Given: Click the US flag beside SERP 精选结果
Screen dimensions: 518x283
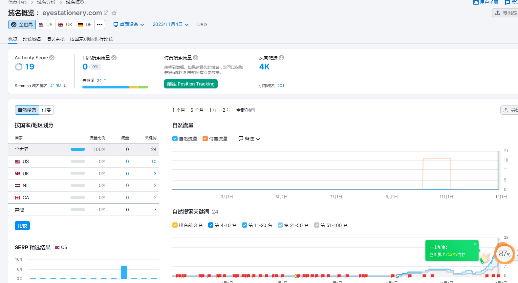Looking at the screenshot, I should click(x=57, y=247).
